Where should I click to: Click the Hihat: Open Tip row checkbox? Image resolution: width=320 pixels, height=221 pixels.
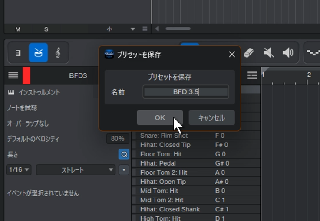[x=134, y=182]
